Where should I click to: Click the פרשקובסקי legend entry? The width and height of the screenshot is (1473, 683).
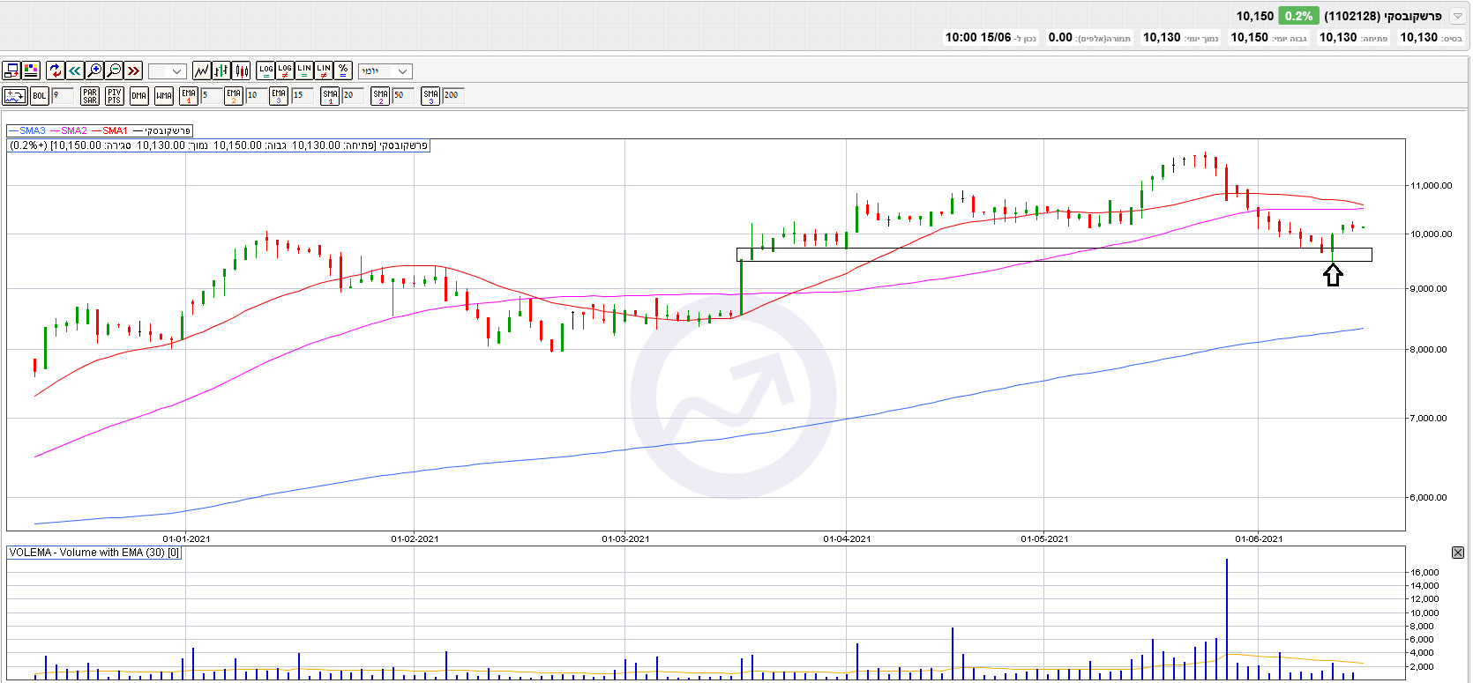(162, 130)
